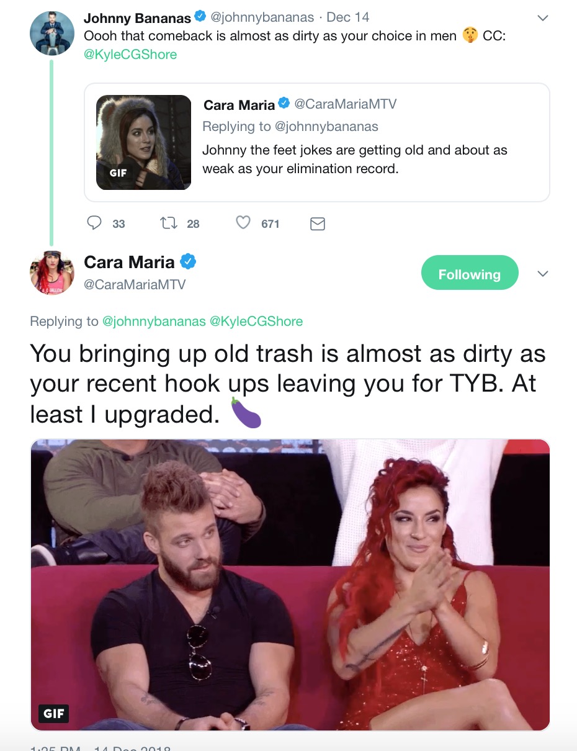Click Cara Maria's red-haired profile avatar
577x751 pixels.
coord(52,273)
